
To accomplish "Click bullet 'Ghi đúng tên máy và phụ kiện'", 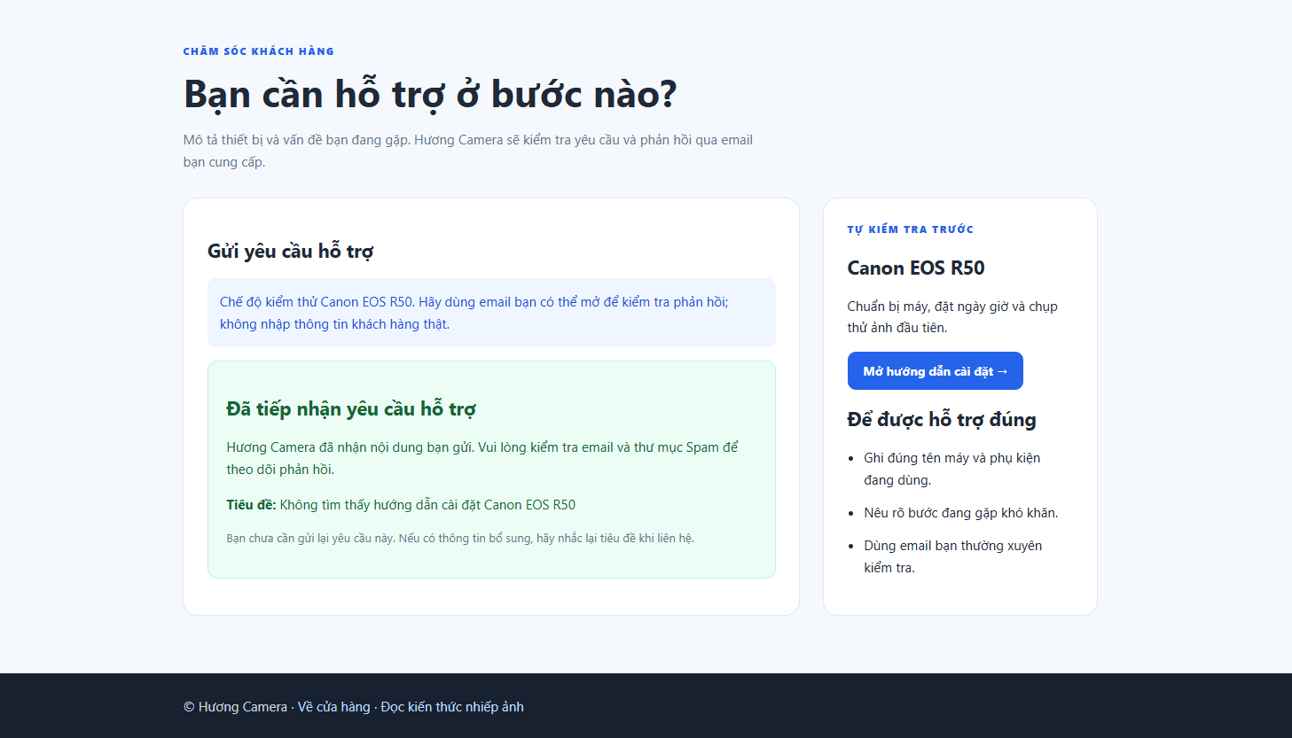I will (952, 469).
